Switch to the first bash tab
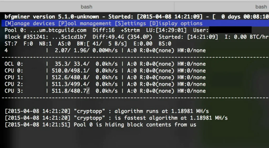Image resolution: width=269 pixels, height=148 pixels. 87,7
